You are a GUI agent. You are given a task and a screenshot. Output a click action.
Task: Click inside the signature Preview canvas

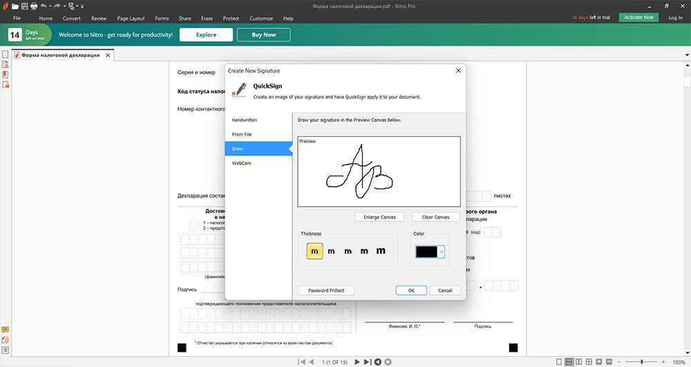[379, 171]
